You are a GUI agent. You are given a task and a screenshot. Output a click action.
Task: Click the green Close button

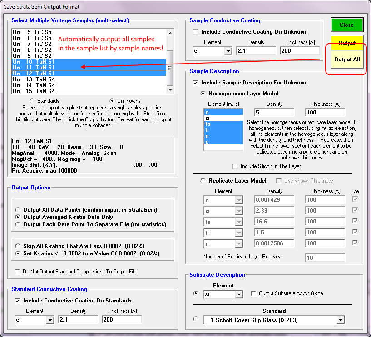346,25
